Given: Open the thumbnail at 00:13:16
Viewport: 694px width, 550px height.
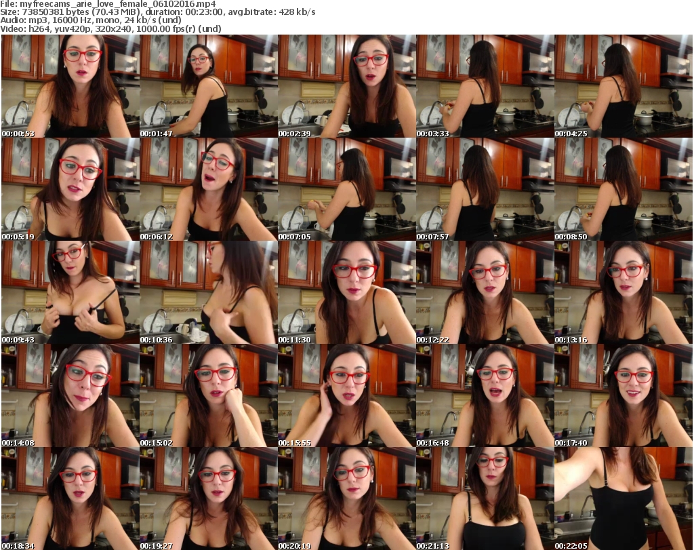Looking at the screenshot, I should click(x=624, y=292).
